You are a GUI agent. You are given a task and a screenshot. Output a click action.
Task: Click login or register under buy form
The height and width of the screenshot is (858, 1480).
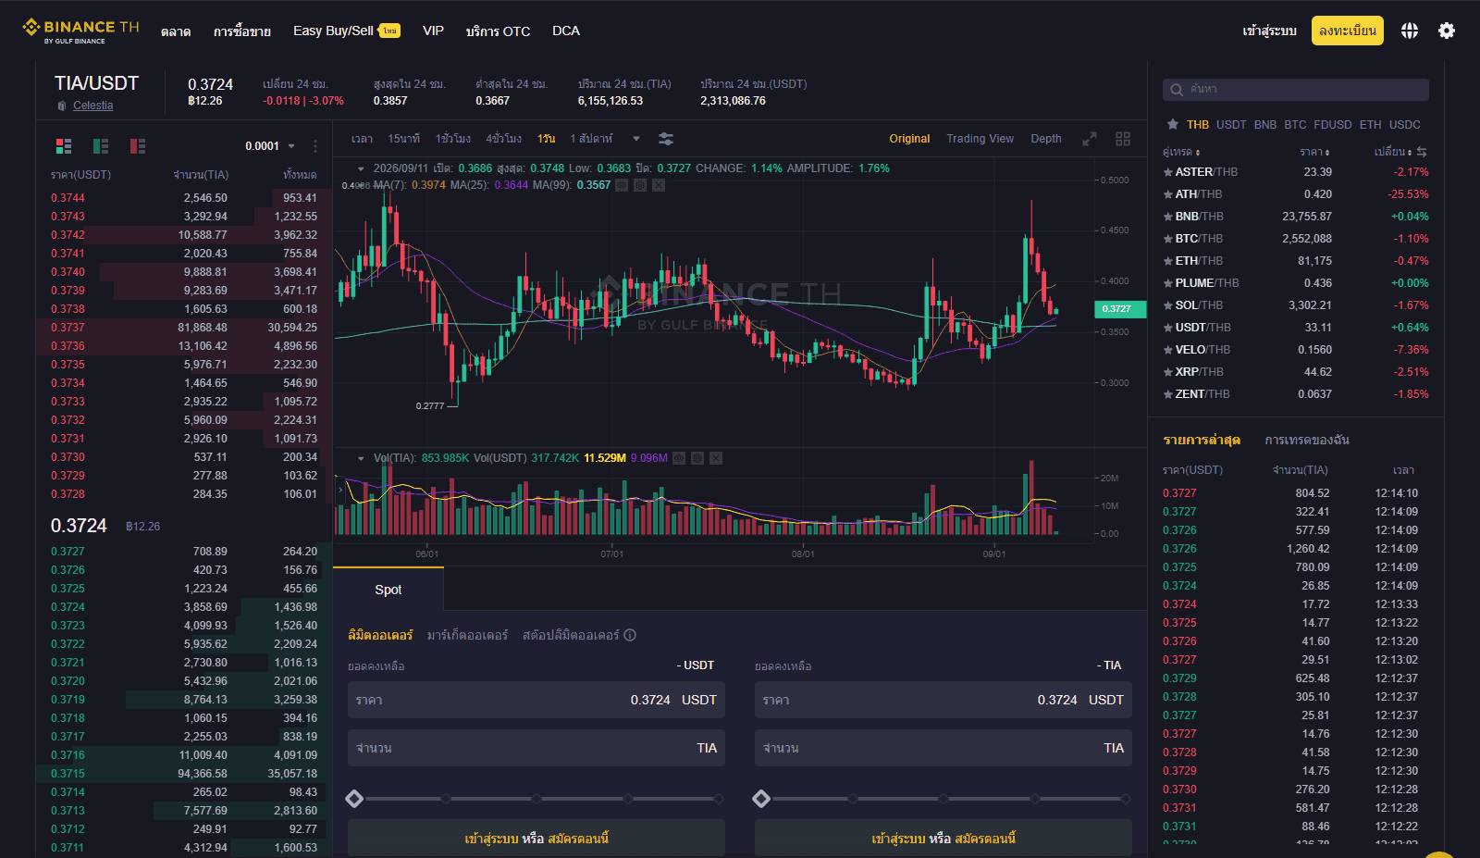click(536, 838)
